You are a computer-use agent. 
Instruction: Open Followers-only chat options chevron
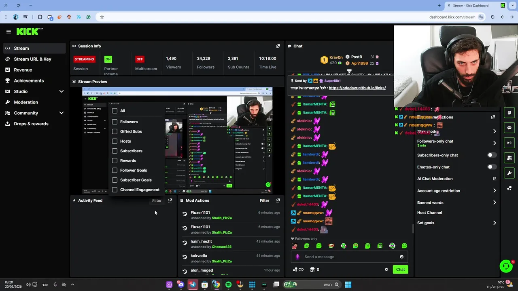pyautogui.click(x=495, y=143)
